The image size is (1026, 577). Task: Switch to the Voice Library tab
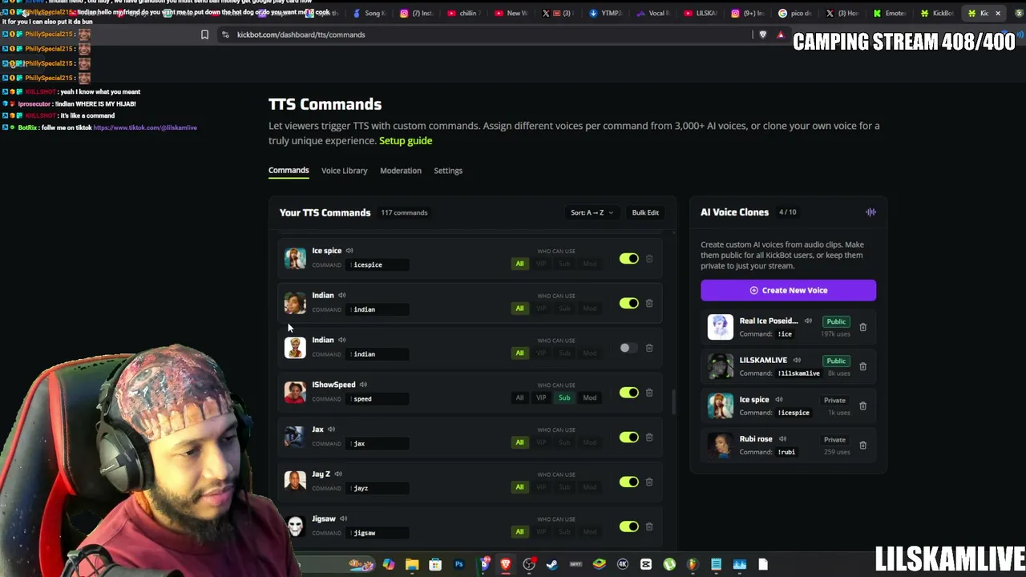point(344,171)
